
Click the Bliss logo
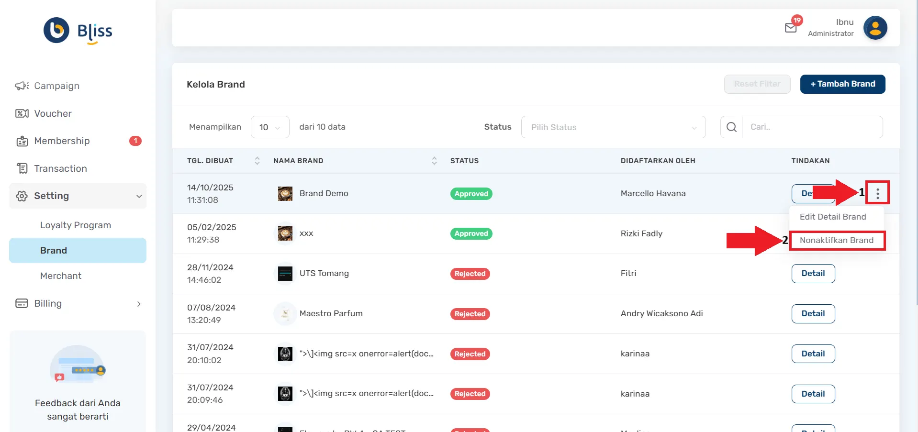pos(78,31)
